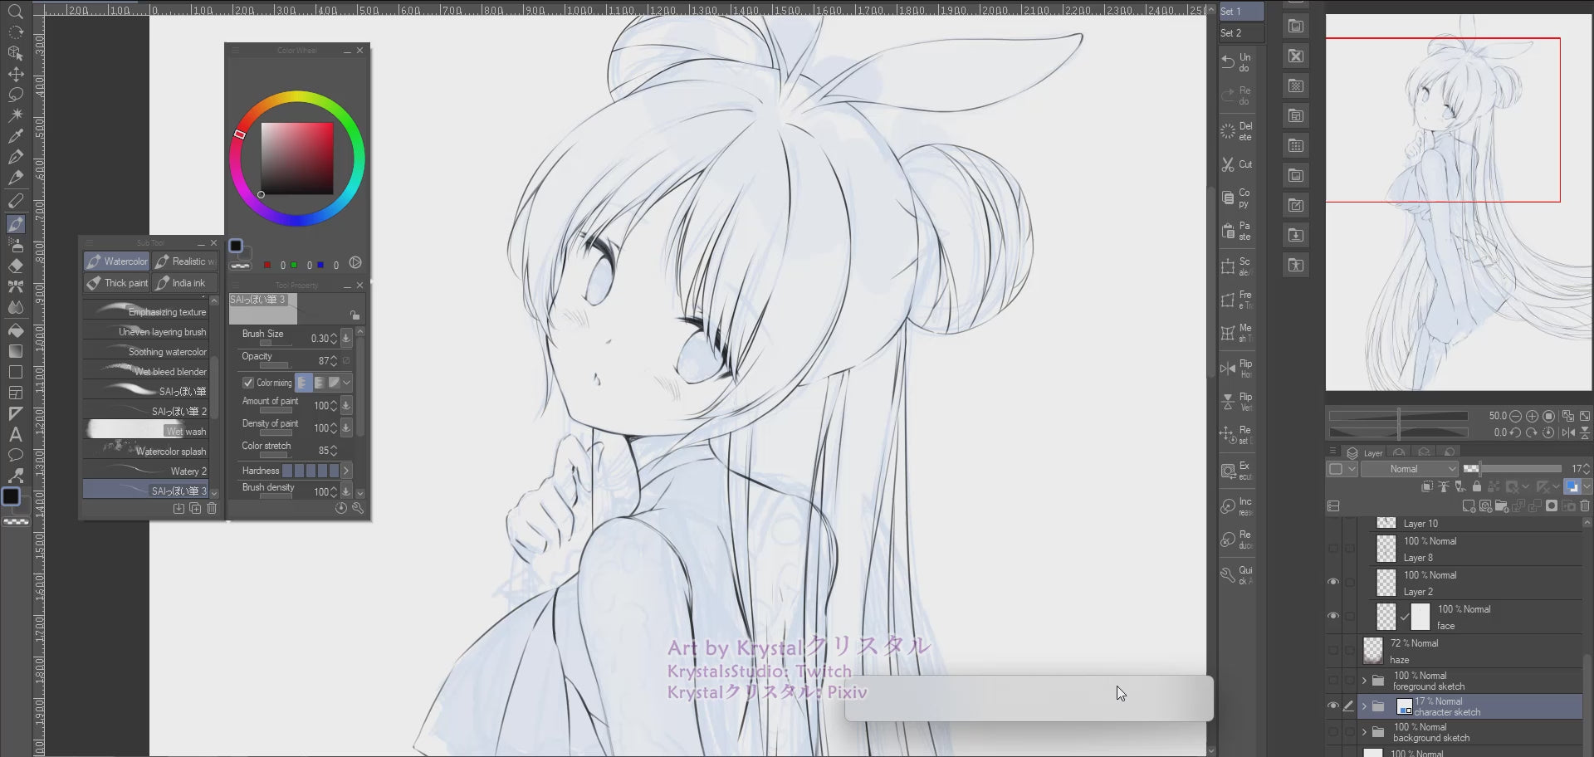
Task: Show the haze layer
Action: tap(1333, 650)
